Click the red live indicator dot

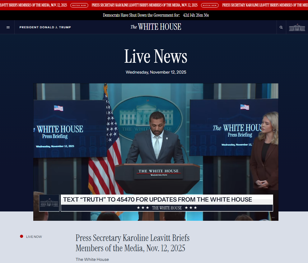(21, 236)
